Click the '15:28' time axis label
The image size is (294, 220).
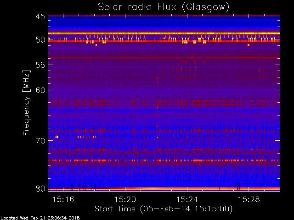pos(249,199)
